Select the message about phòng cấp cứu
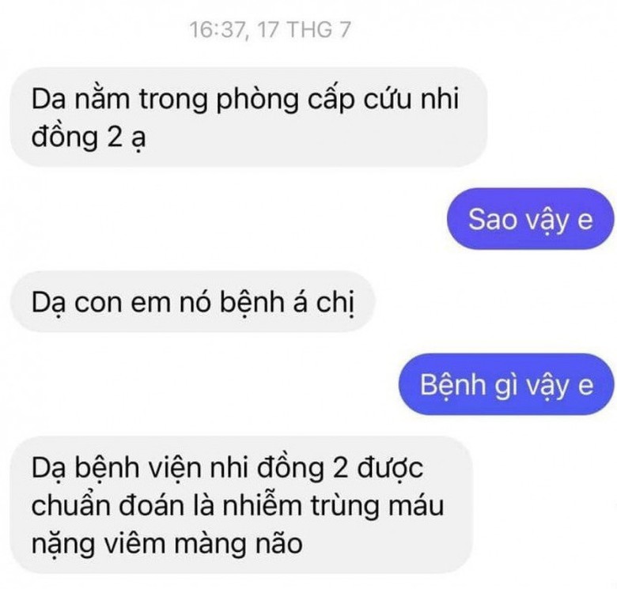617x589 pixels. pyautogui.click(x=248, y=117)
